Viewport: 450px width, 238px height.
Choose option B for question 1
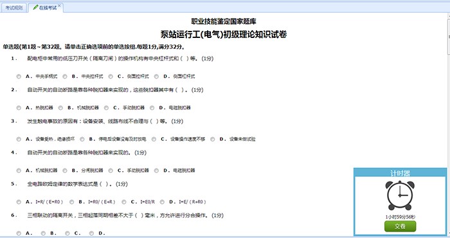pos(65,77)
